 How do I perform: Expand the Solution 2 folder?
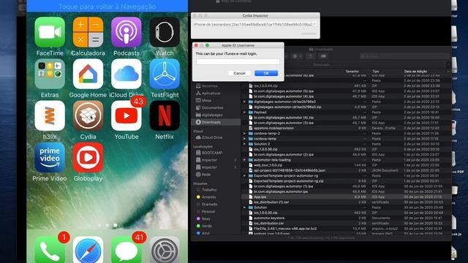tap(244, 144)
